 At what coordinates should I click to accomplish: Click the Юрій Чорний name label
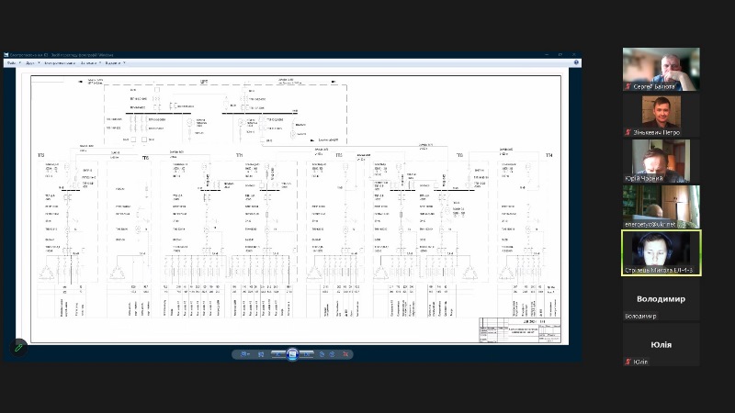[x=644, y=178]
